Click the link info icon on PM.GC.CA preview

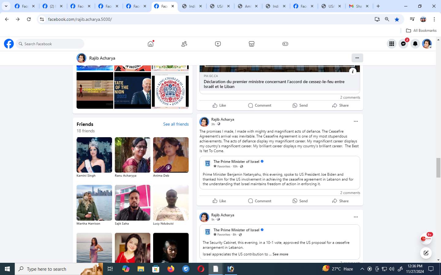(x=353, y=71)
